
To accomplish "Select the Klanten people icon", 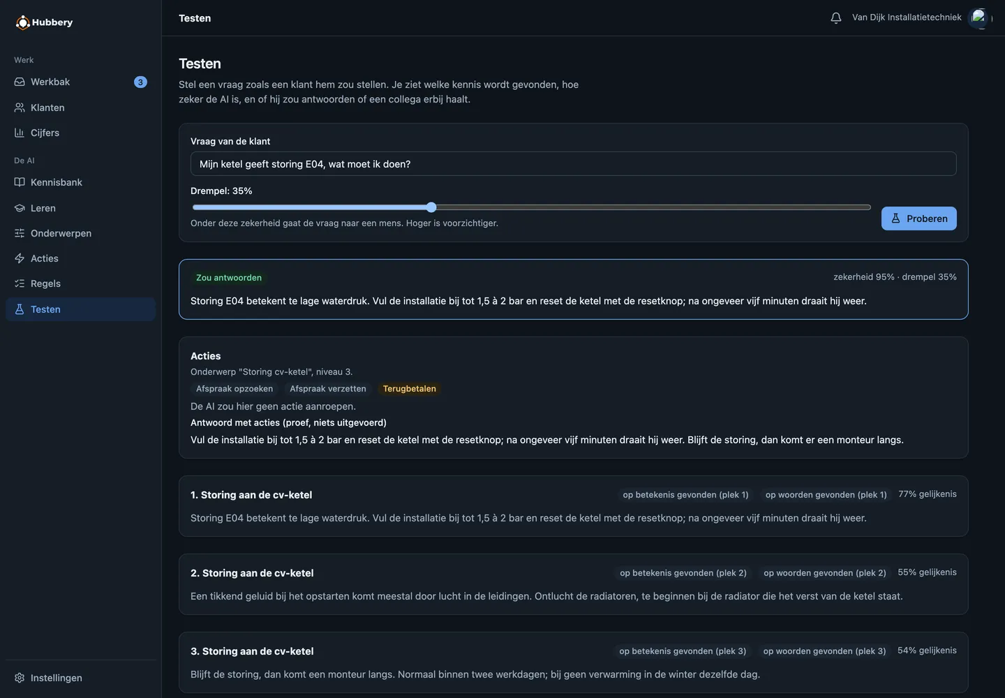I will tap(20, 107).
